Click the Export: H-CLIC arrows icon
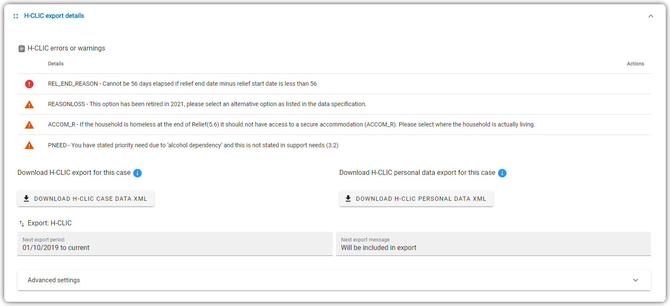This screenshot has height=306, width=670. click(22, 224)
